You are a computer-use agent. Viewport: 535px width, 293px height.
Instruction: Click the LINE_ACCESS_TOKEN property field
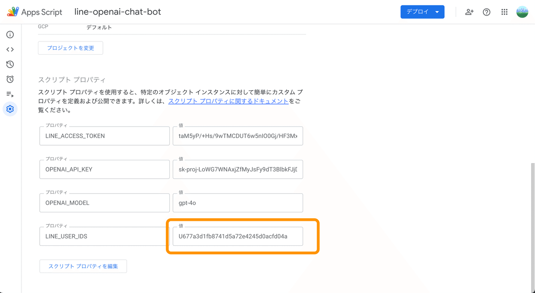tap(104, 136)
